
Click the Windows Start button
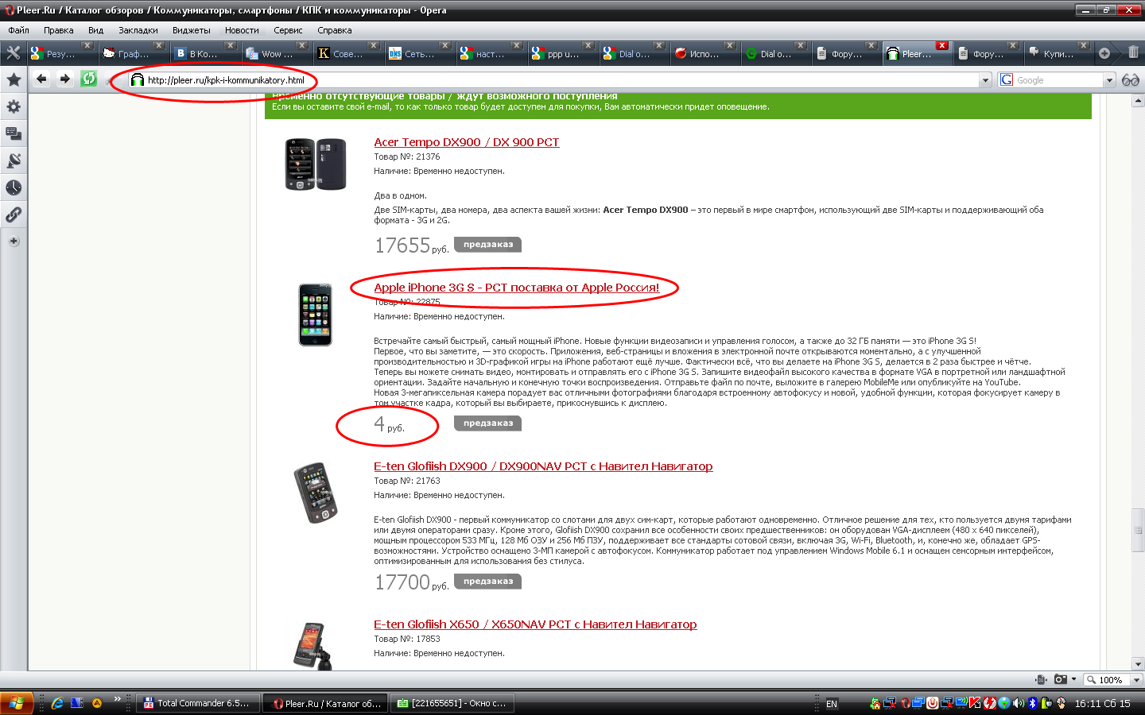pos(17,703)
